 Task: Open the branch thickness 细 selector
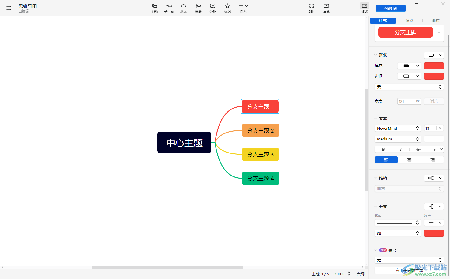pyautogui.click(x=398, y=233)
